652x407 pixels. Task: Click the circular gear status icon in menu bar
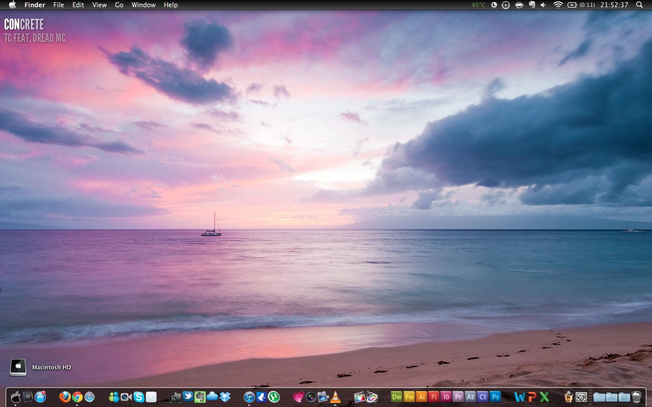point(506,5)
